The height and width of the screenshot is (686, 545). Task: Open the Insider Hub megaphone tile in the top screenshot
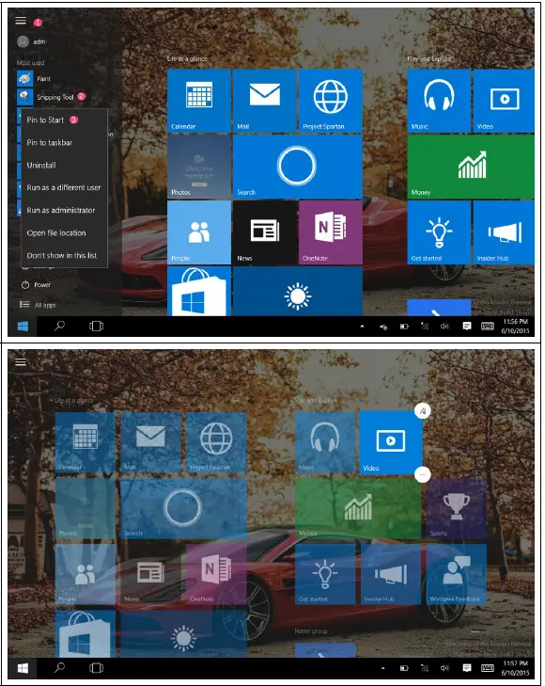click(504, 232)
